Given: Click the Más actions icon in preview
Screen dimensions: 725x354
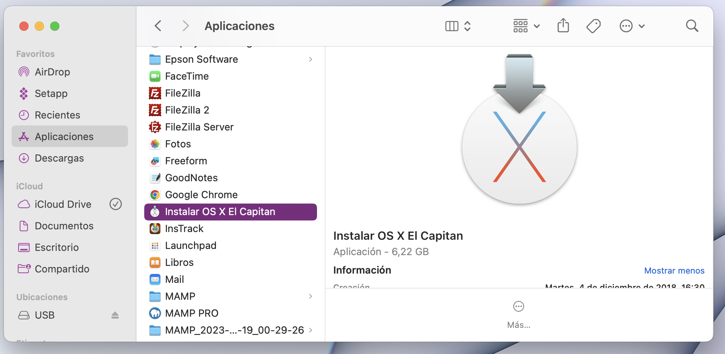Looking at the screenshot, I should [519, 307].
